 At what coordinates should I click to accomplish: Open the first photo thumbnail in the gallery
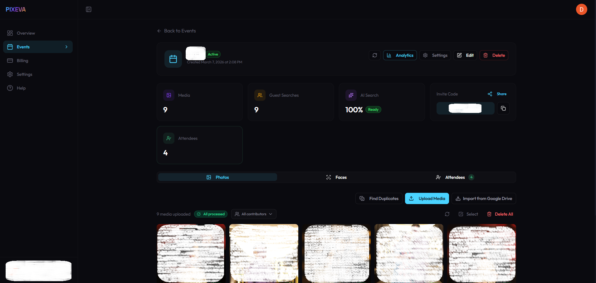[x=191, y=253]
